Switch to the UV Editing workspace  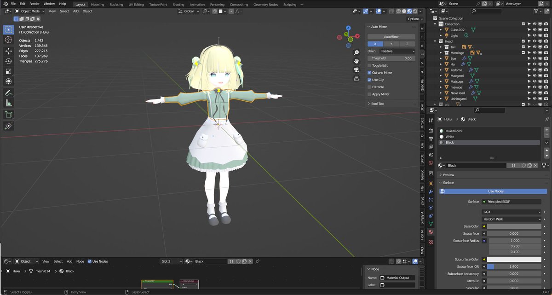[x=136, y=5]
